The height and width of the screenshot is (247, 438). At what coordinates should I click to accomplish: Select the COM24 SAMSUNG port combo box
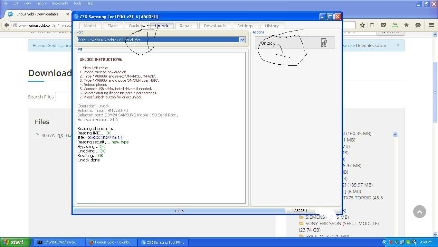161,40
